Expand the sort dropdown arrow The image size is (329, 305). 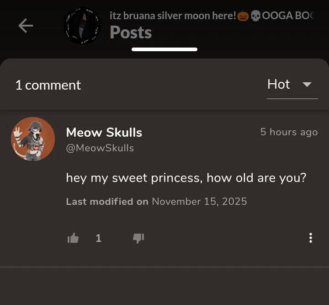point(307,85)
